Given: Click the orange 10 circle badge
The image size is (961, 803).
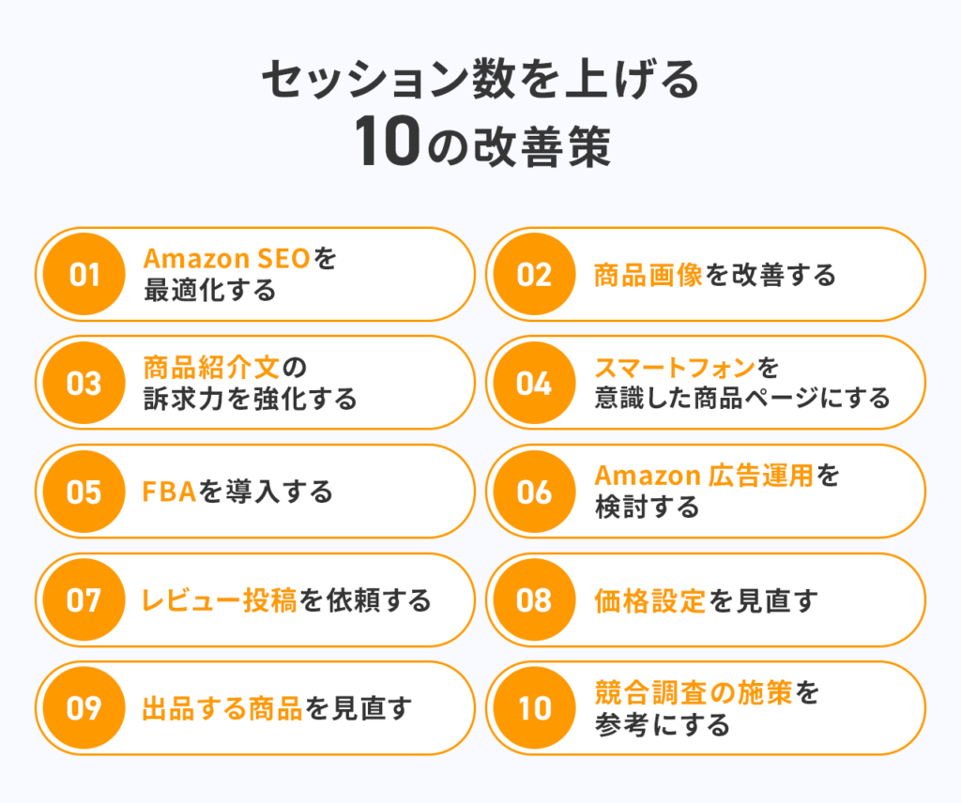Looking at the screenshot, I should coord(534,708).
